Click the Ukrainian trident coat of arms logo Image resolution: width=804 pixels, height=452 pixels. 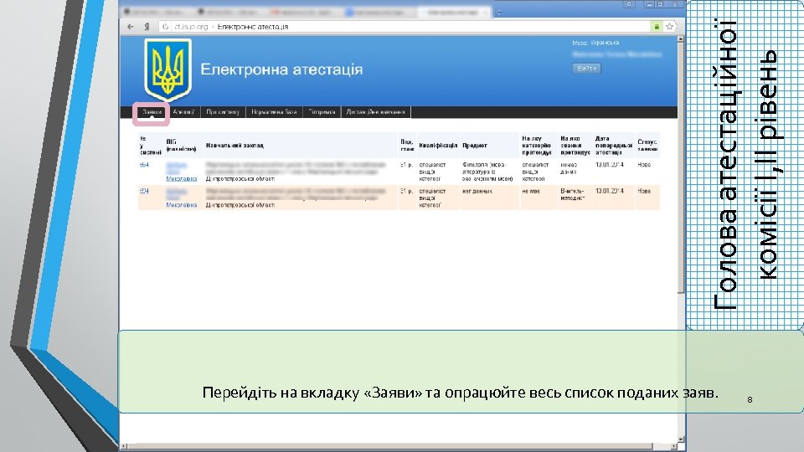coord(167,69)
